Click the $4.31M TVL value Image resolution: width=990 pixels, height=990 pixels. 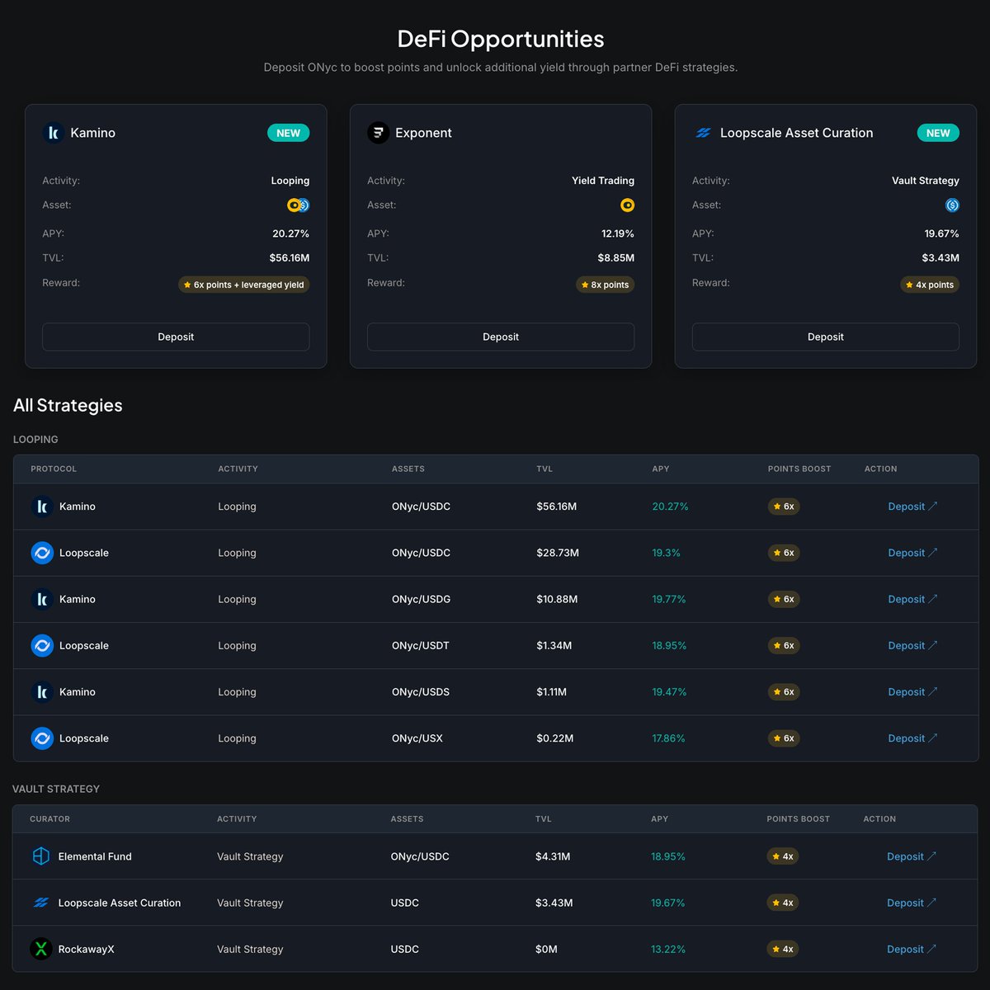pos(553,856)
